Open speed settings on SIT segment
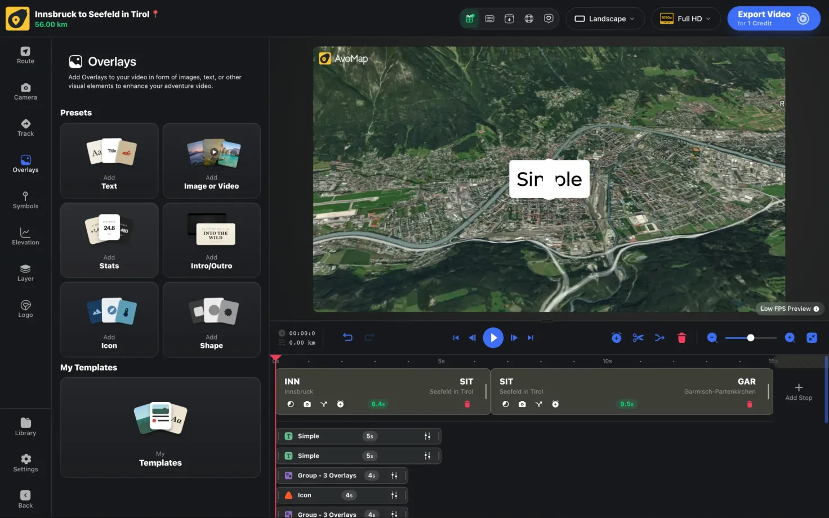 [506, 404]
